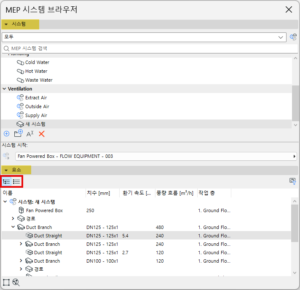Switch to the flat list view
Screen dimensions: 300x290
point(16,181)
